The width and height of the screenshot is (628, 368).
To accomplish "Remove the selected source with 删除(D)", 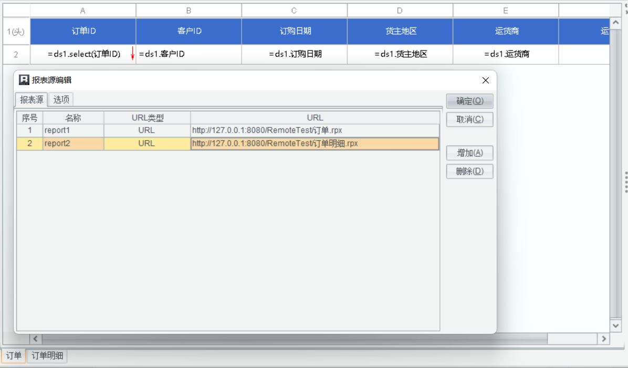I will [469, 171].
